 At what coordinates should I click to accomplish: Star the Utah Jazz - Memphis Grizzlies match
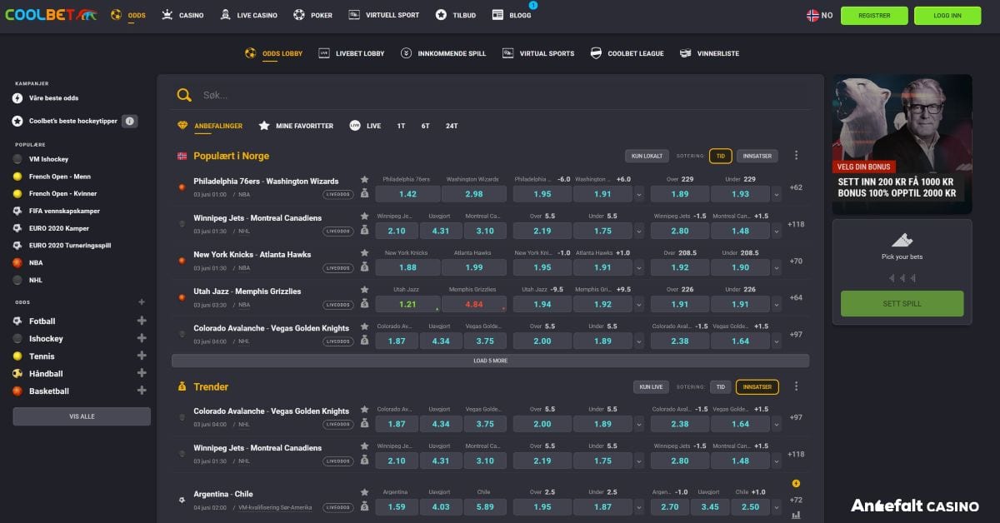point(364,289)
